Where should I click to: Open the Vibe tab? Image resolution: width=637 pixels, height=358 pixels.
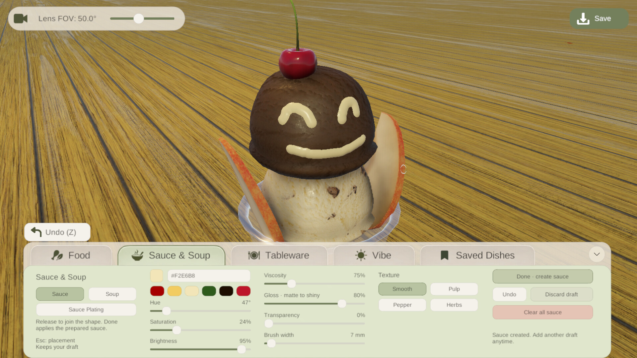coord(374,255)
